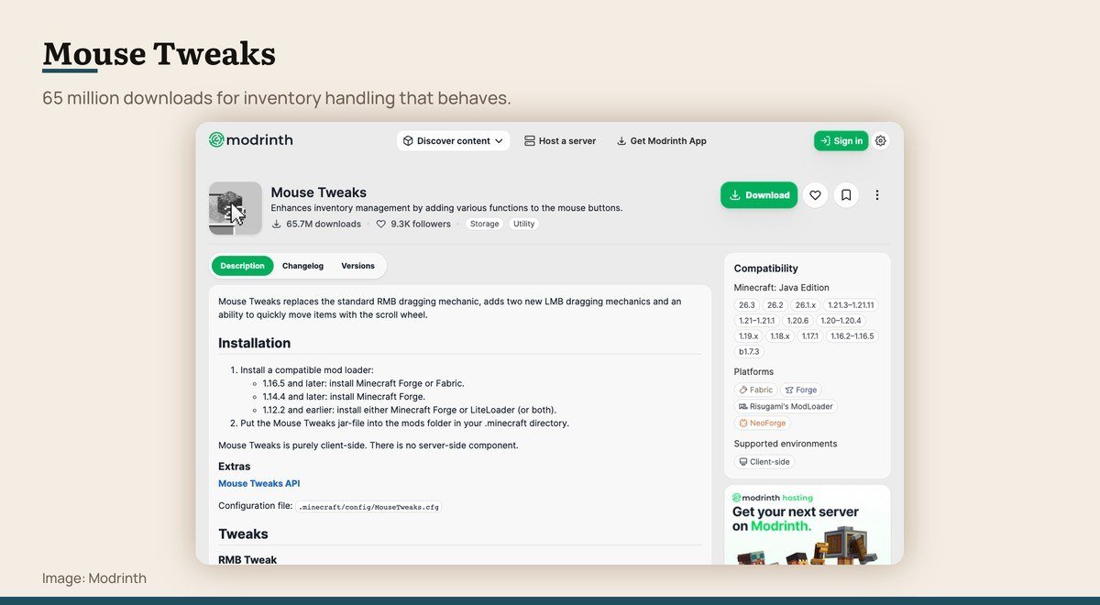The width and height of the screenshot is (1100, 605).
Task: Open the Mouse Tweaks API link
Action: point(258,483)
